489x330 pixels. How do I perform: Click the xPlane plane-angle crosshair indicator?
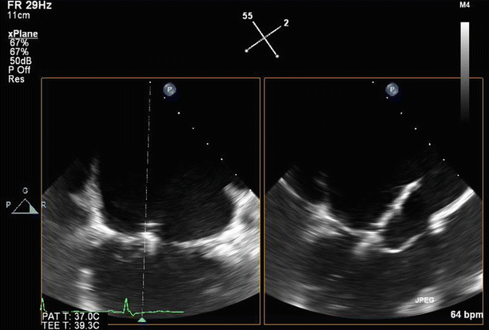[x=265, y=36]
